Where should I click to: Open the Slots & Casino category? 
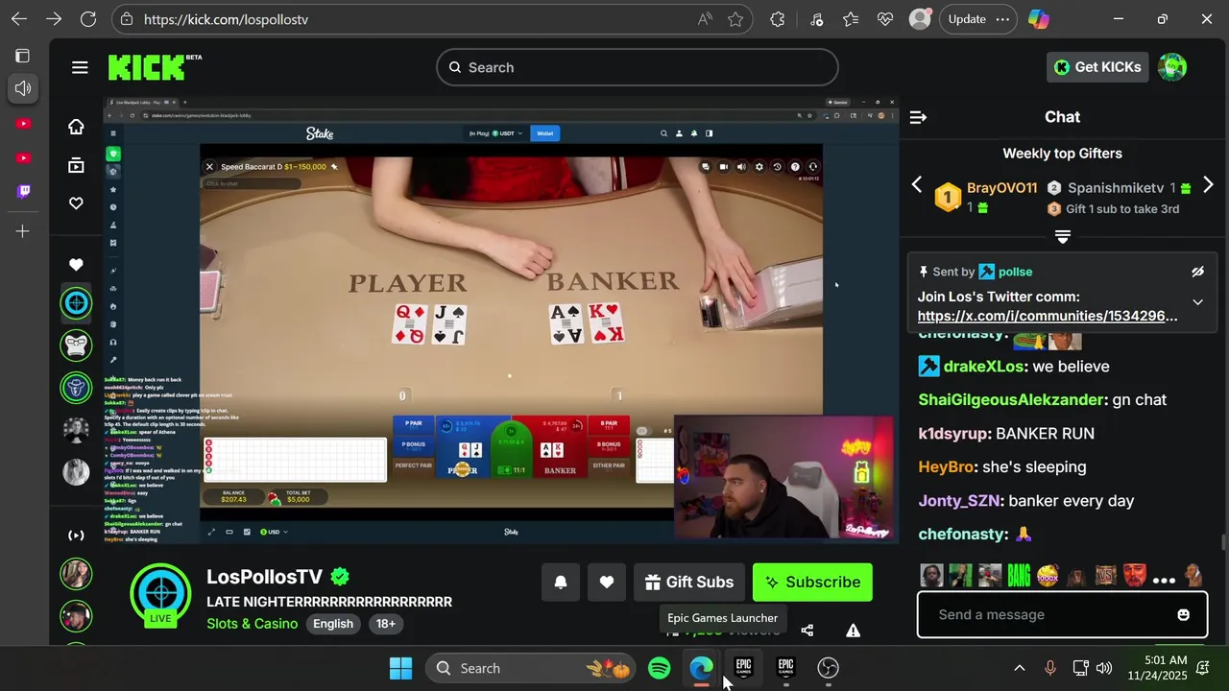click(253, 624)
